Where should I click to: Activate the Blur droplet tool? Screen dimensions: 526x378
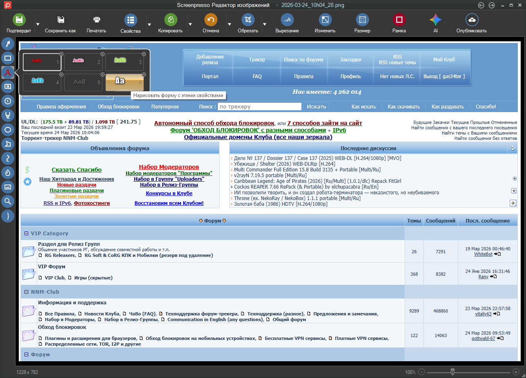coord(8,173)
